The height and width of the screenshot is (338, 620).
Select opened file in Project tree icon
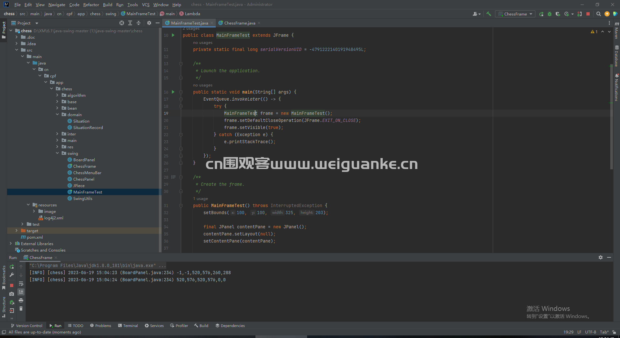[122, 23]
